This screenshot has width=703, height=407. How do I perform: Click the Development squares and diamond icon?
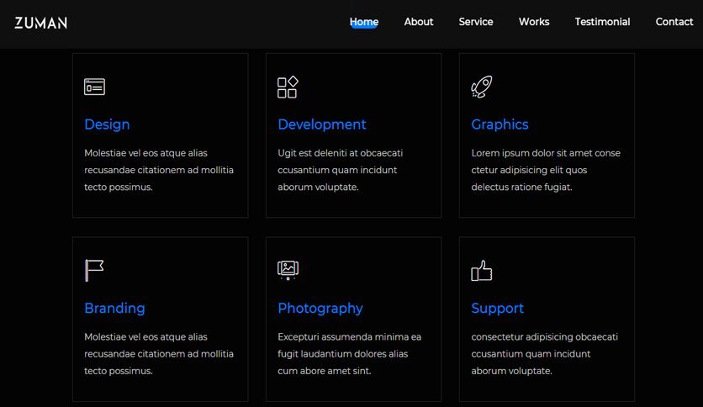click(288, 87)
